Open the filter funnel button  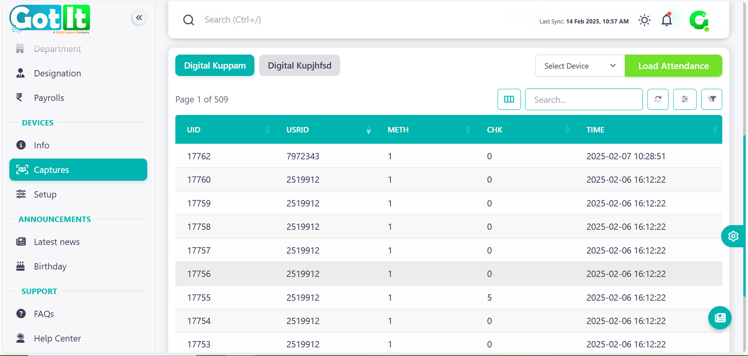tap(712, 100)
